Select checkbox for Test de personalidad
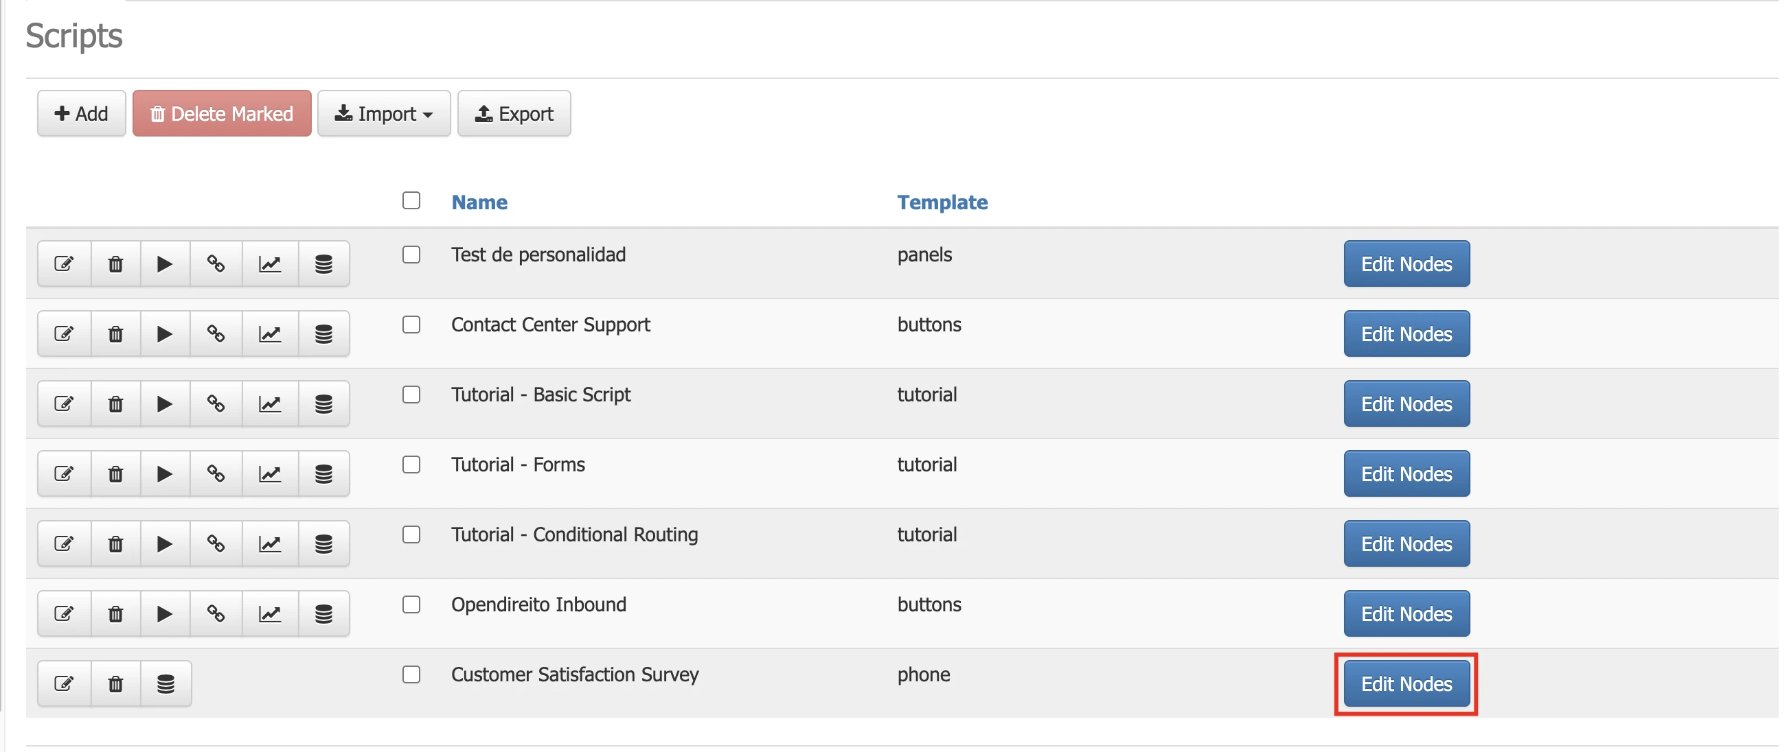The image size is (1787, 752). (411, 255)
